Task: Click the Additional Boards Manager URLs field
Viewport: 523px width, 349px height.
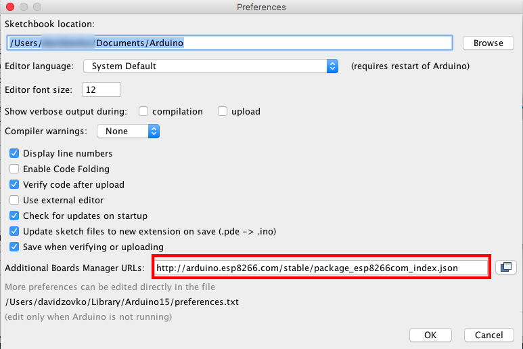Action: tap(321, 268)
